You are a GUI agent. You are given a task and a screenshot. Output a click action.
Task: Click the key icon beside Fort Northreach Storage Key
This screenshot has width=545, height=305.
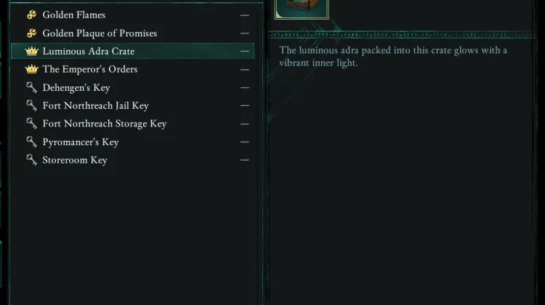[x=31, y=123]
